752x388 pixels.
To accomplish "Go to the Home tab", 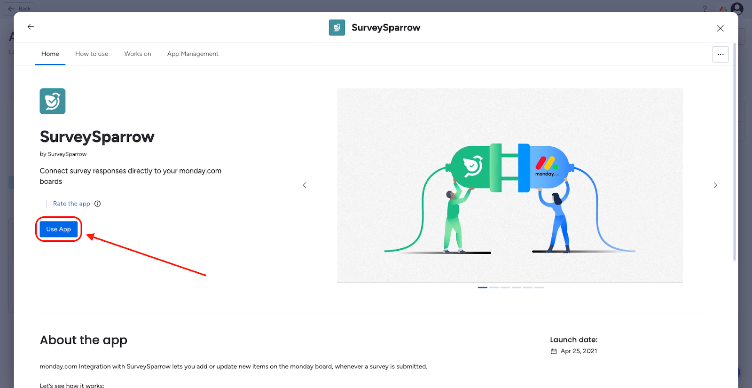I will 50,54.
